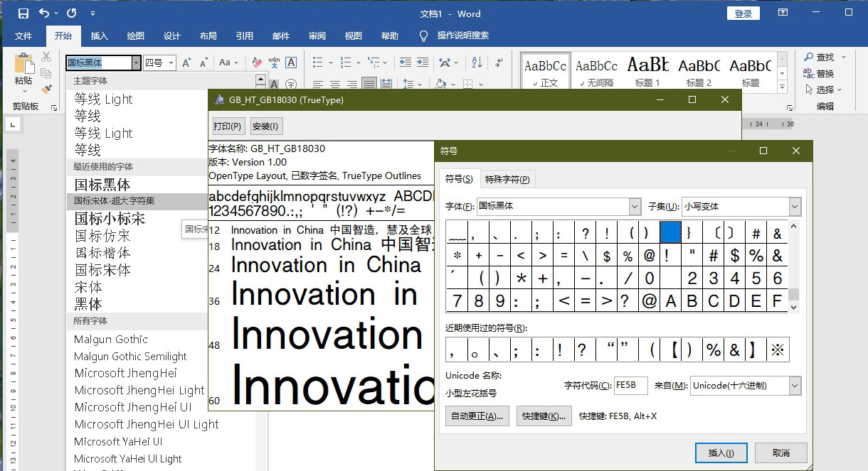The width and height of the screenshot is (868, 471).
Task: Open the Change Case Aa menu
Action: point(228,63)
